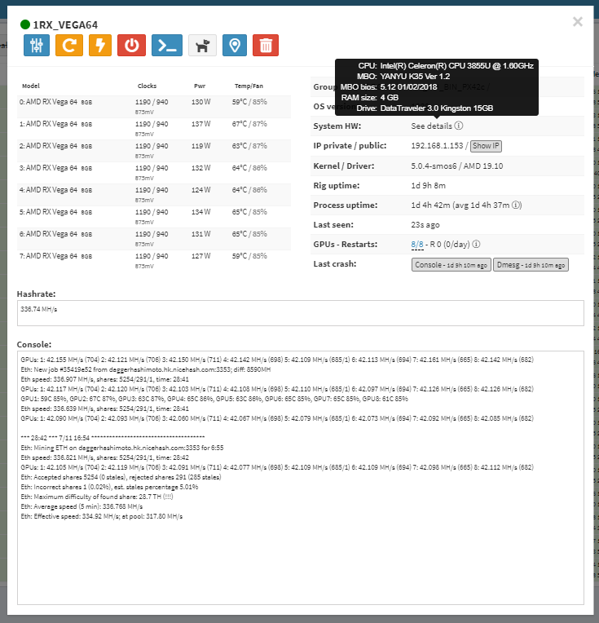Image resolution: width=599 pixels, height=623 pixels.
Task: Select GPU row 6: AMD RX Vega 64
Action: [x=154, y=239]
